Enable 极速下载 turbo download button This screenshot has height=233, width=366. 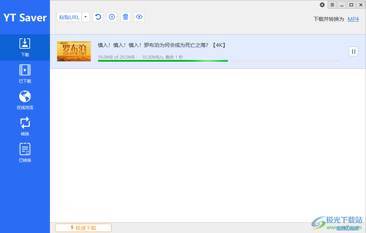pyautogui.click(x=83, y=228)
